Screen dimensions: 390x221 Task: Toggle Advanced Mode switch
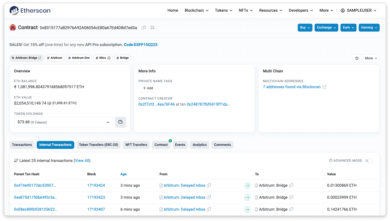(x=369, y=161)
